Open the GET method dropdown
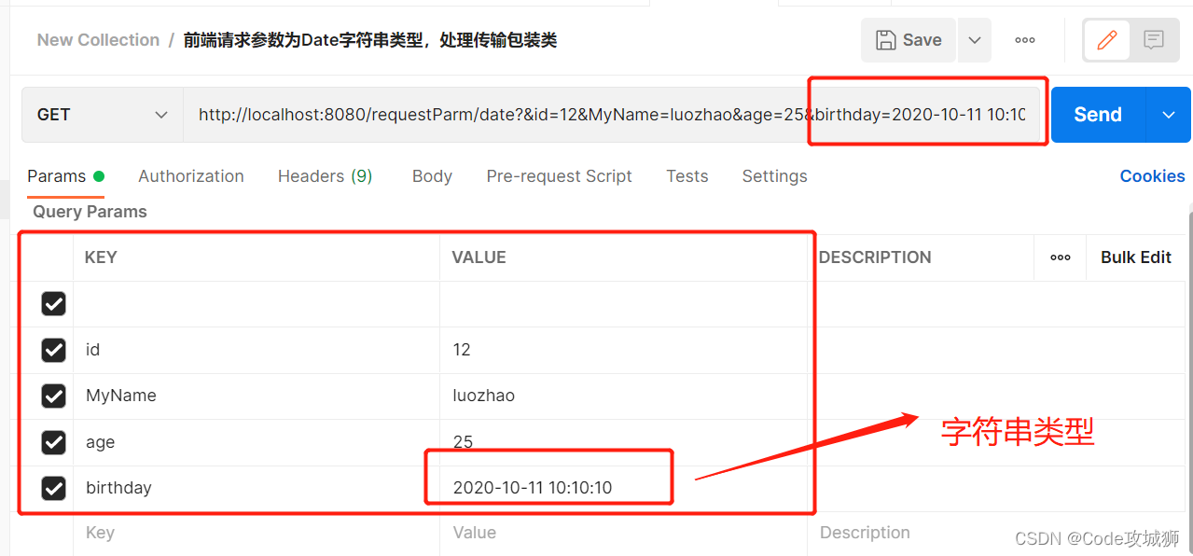Viewport: 1193px width, 556px height. [x=103, y=115]
